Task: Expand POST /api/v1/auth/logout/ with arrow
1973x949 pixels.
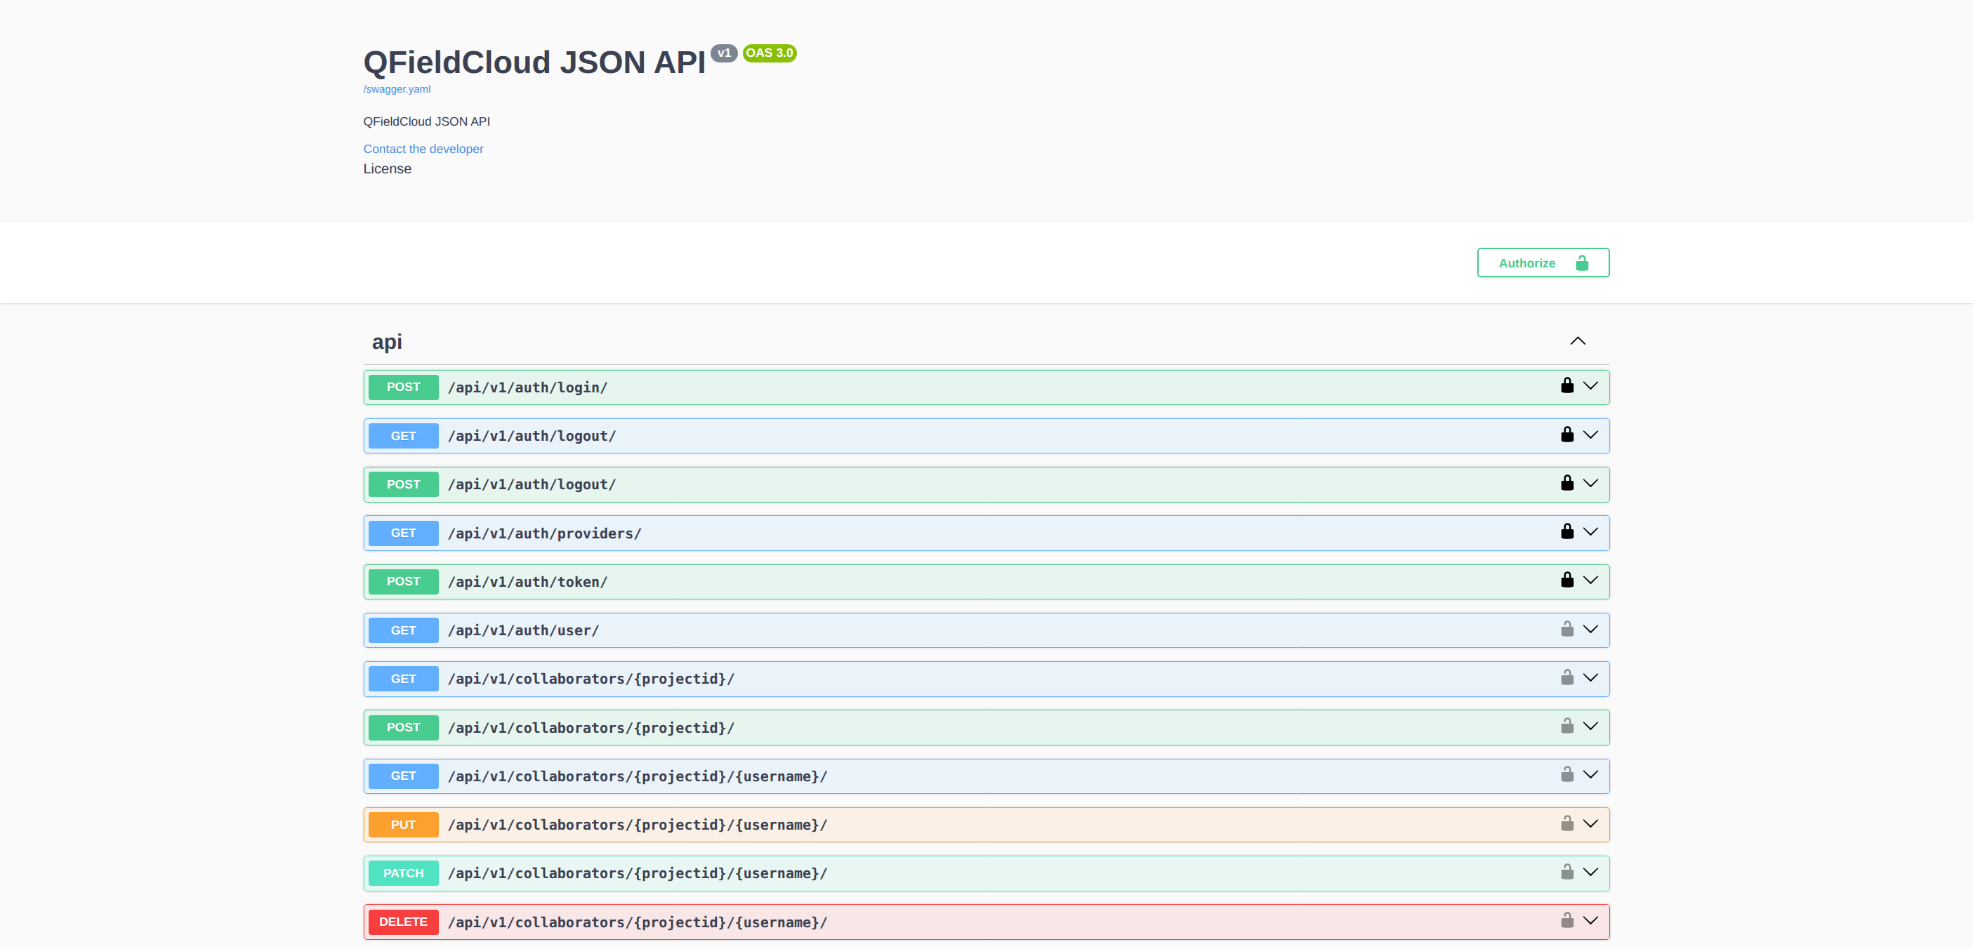Action: tap(1591, 484)
